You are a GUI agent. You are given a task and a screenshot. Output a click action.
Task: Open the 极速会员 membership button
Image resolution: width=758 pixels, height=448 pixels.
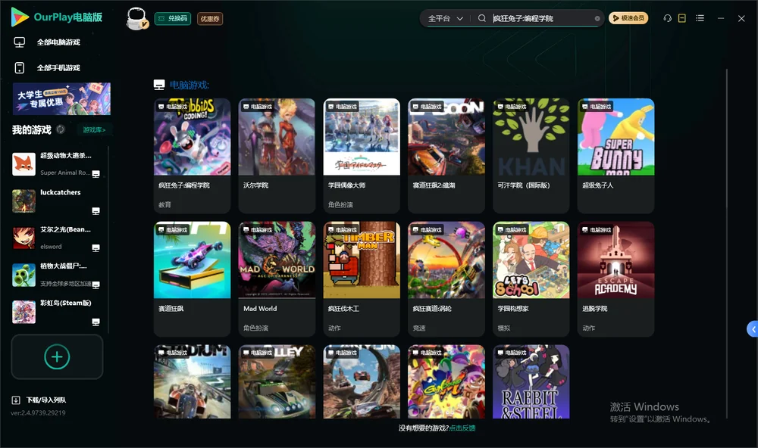[628, 18]
